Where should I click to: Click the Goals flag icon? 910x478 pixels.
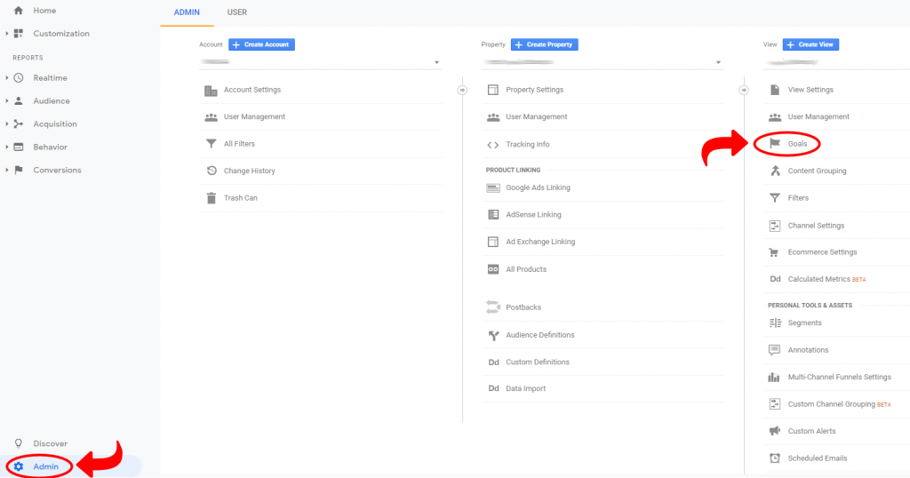[774, 143]
